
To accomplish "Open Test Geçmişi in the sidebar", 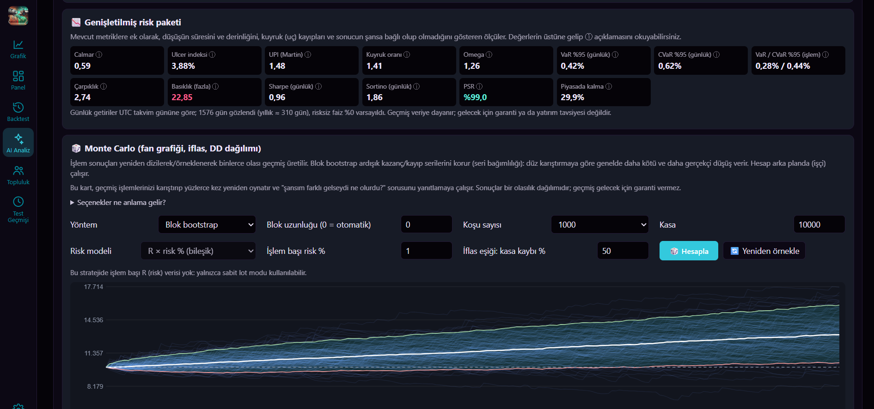I will (x=18, y=210).
